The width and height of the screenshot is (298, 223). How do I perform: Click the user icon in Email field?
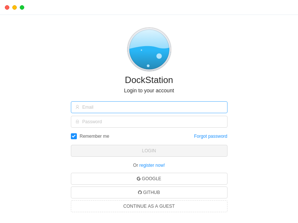[77, 107]
